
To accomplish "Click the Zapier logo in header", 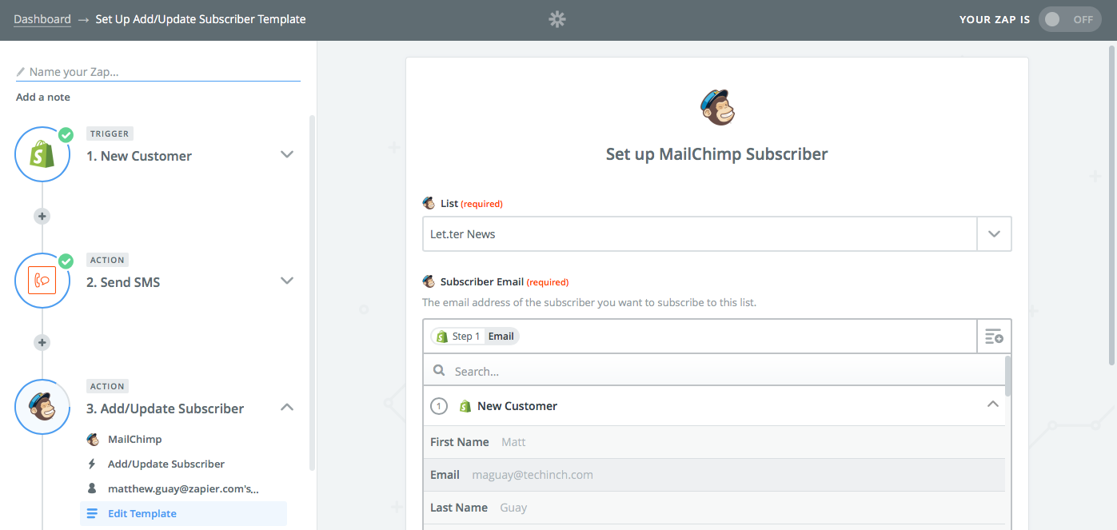I will pyautogui.click(x=557, y=20).
